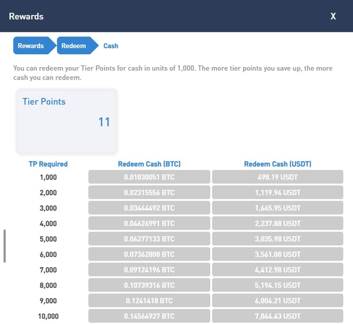Click the 0.1241418 BTC redeem button
This screenshot has height=324, width=353.
pos(149,301)
